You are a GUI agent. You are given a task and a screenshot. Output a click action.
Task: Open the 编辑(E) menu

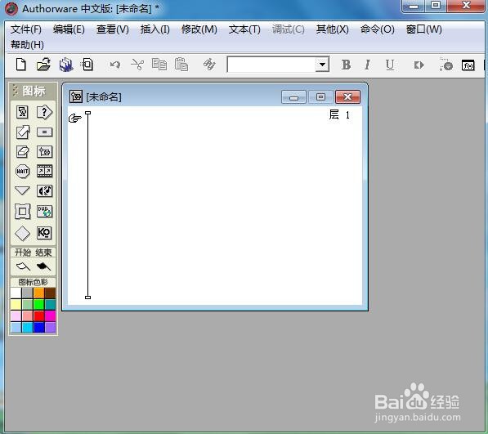(69, 29)
